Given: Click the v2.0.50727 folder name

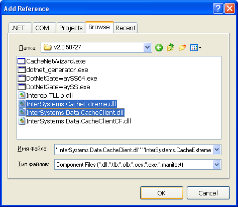Looking at the screenshot, I should (67, 47).
